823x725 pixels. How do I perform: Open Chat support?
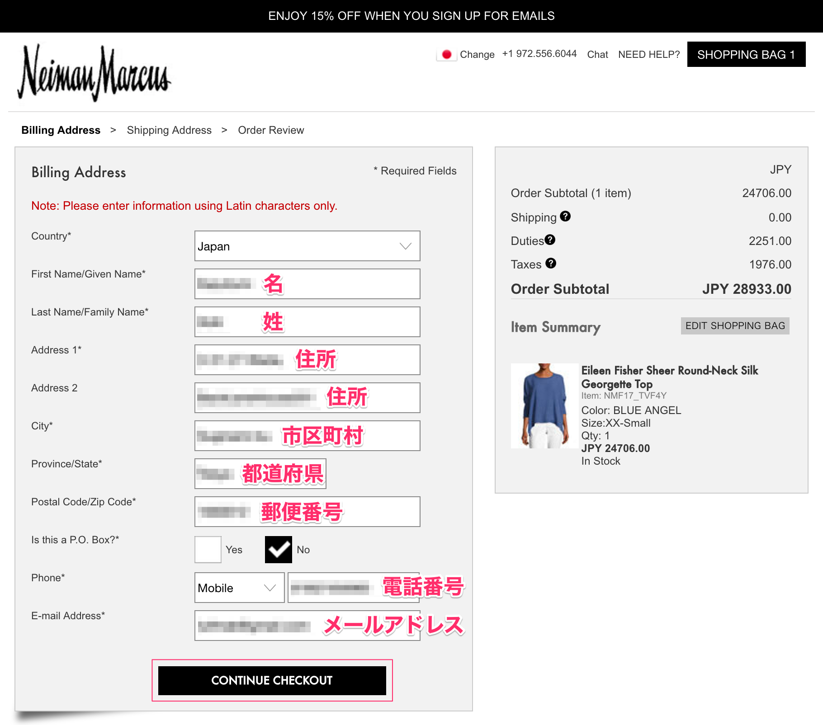597,54
